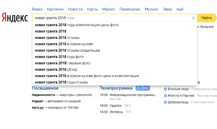Open the Добровольцы broadcast link

(x=178, y=102)
